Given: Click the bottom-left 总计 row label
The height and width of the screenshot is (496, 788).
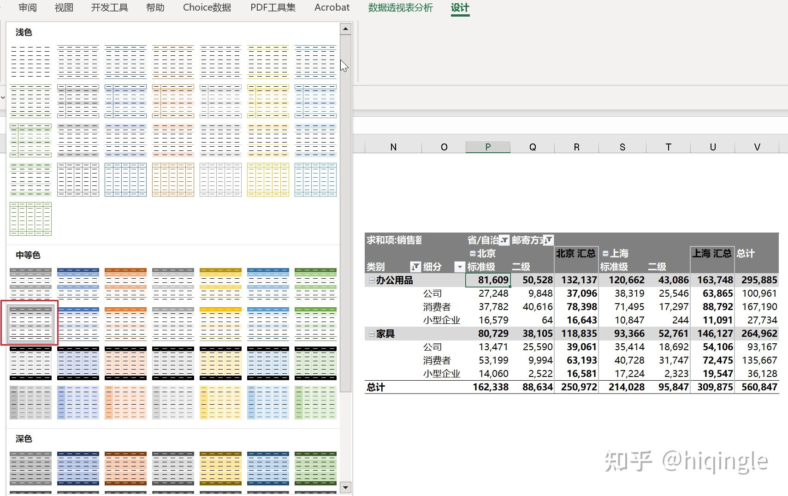Looking at the screenshot, I should click(376, 387).
